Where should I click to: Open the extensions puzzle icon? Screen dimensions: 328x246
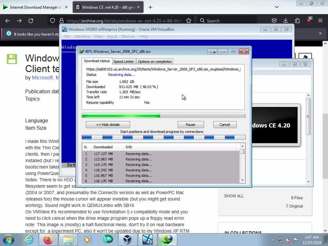click(297, 20)
